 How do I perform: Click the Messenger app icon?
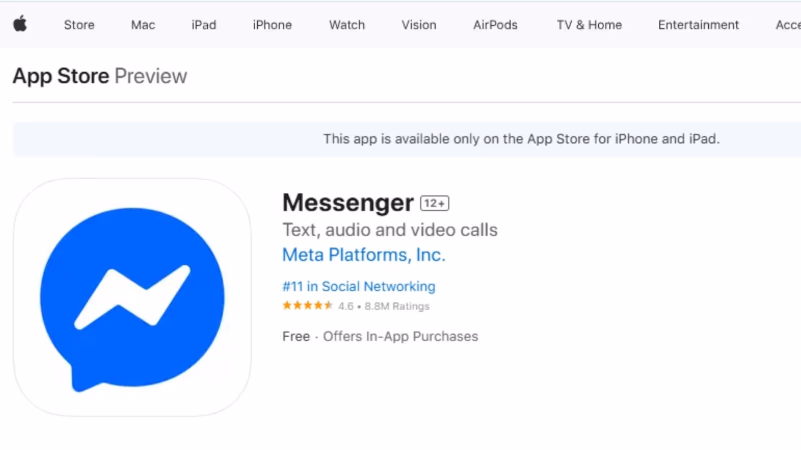132,297
